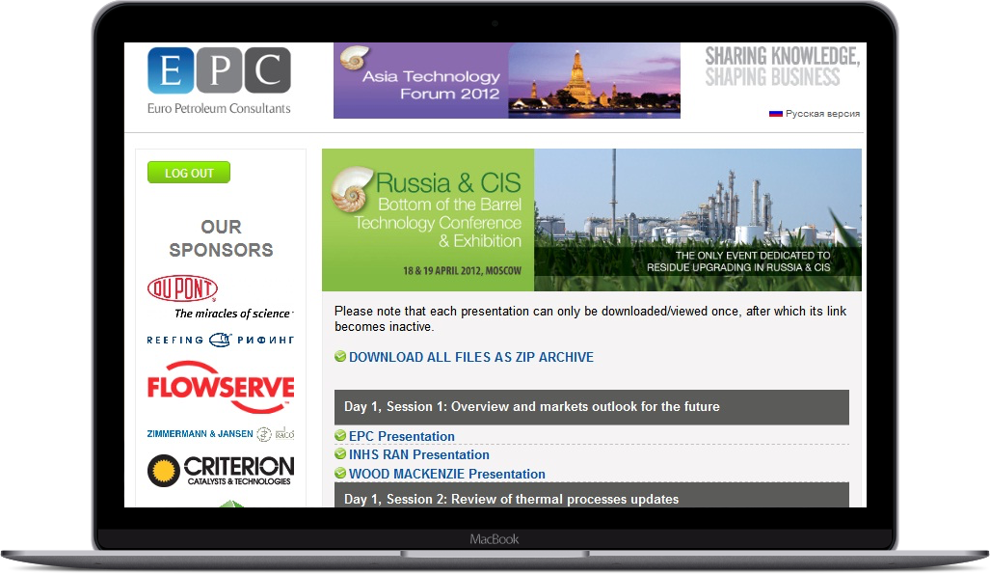The width and height of the screenshot is (990, 574).
Task: Click the download-once notice text
Action: coord(590,318)
